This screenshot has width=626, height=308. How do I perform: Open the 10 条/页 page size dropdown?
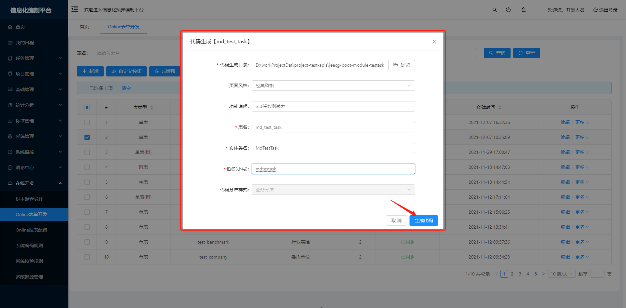click(562, 274)
